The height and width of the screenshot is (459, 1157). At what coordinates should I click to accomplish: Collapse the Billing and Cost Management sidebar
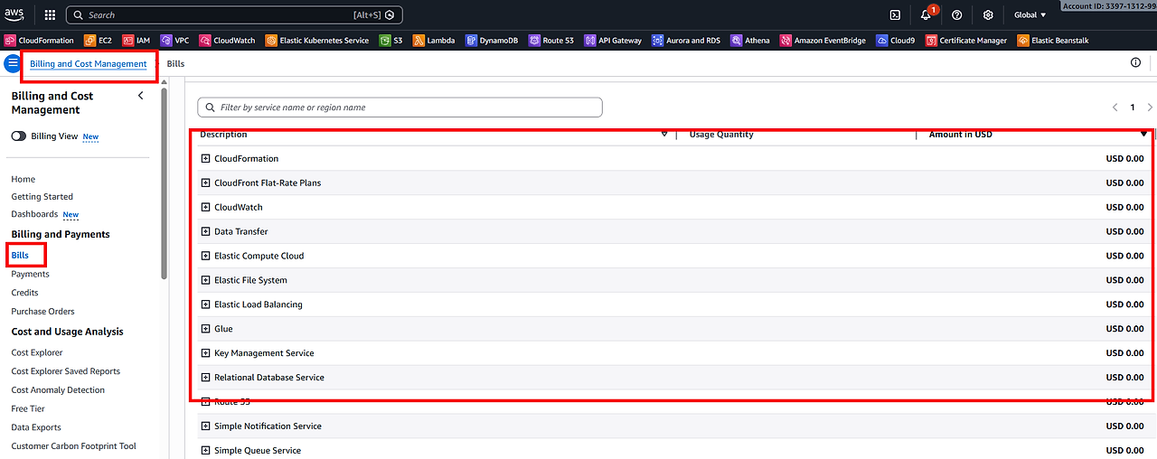[140, 96]
